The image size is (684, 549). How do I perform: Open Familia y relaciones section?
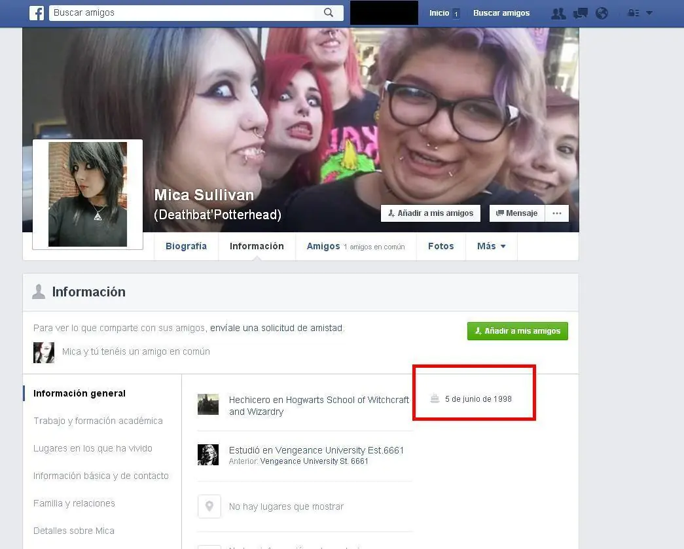(x=74, y=503)
